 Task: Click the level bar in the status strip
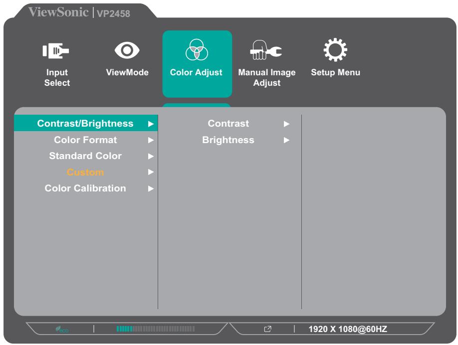click(155, 329)
